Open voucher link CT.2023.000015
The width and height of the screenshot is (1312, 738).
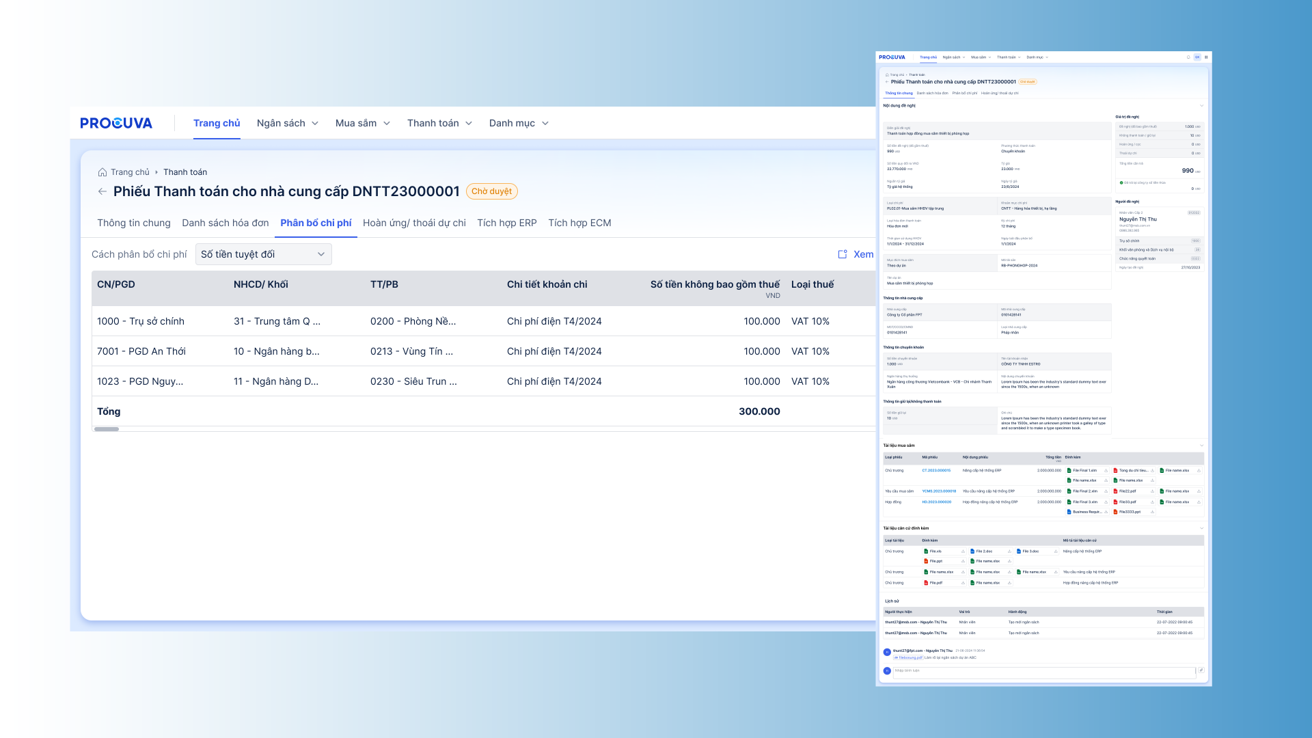click(x=936, y=471)
